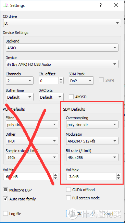
Task: Open the CD drive dropdown
Action: coord(62,23)
